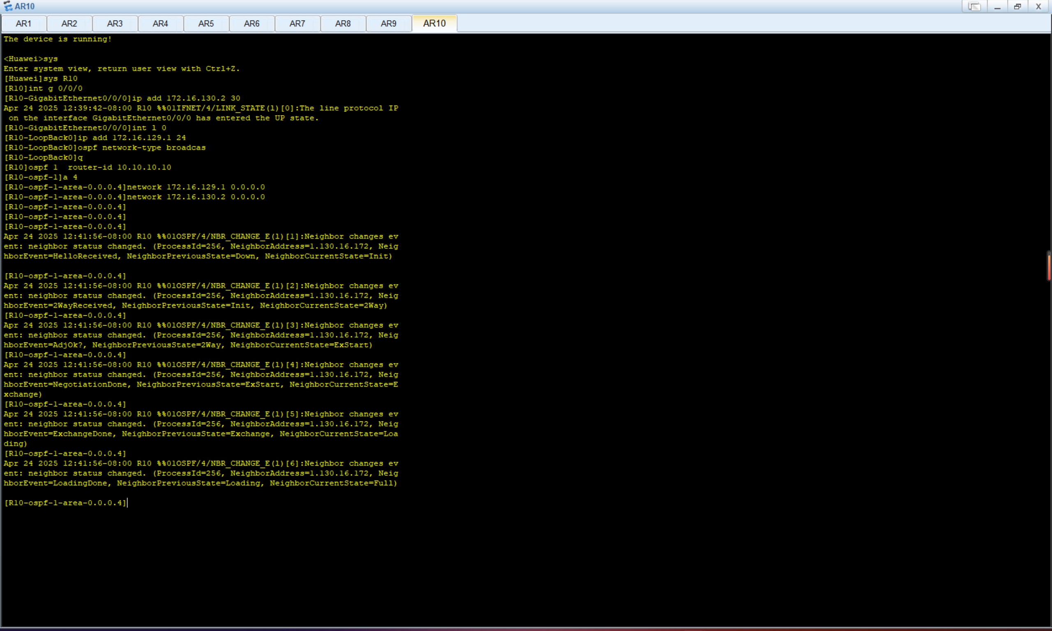
Task: Switch to the AR1 tab
Action: (23, 24)
